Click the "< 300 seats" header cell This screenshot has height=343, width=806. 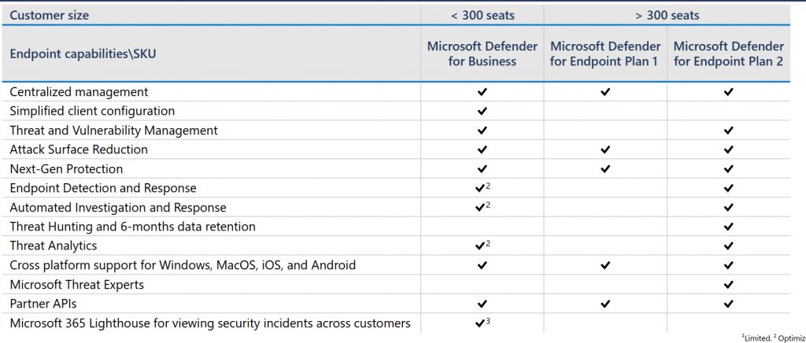click(482, 15)
